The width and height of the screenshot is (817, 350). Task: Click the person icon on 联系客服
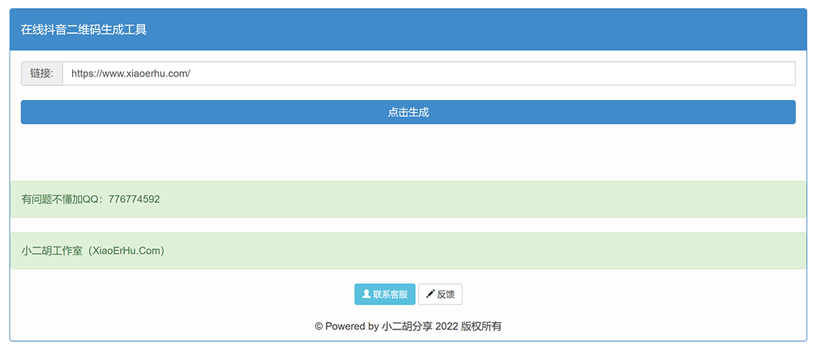[365, 294]
